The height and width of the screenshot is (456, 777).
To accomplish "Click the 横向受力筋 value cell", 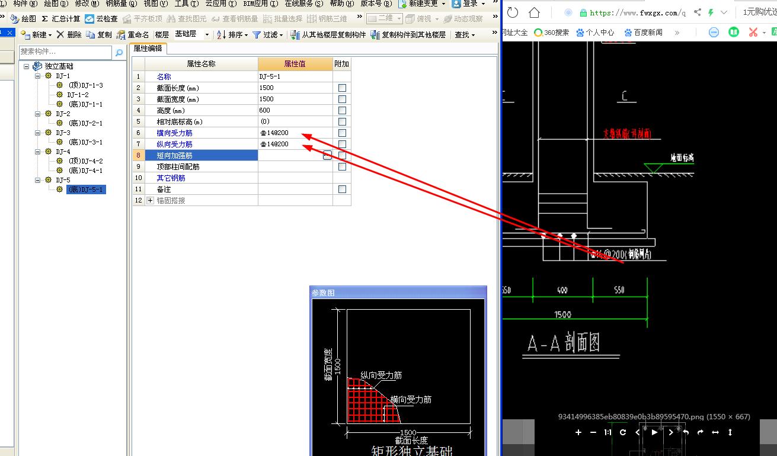I will [x=295, y=133].
